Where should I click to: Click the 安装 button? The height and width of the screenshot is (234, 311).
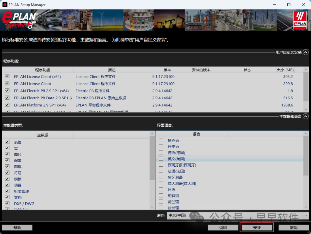pos(257,228)
